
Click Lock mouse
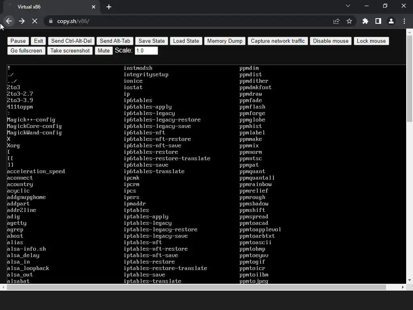(x=371, y=41)
